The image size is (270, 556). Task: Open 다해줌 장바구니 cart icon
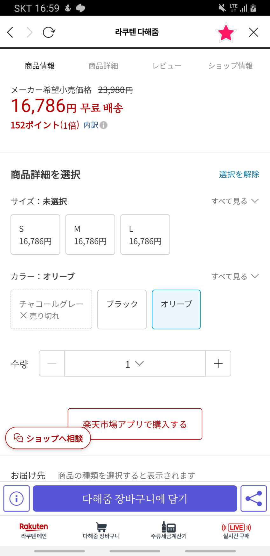click(101, 531)
